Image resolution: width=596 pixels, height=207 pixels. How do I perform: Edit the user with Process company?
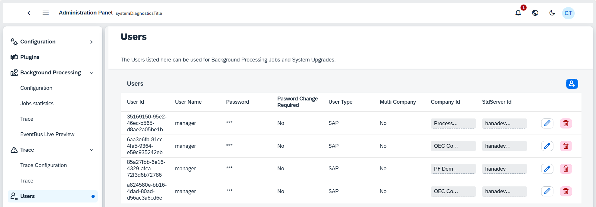[547, 123]
